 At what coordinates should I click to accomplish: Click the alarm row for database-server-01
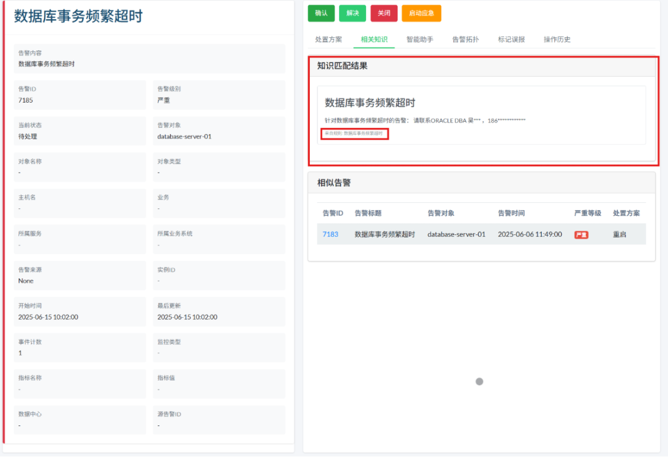456,235
